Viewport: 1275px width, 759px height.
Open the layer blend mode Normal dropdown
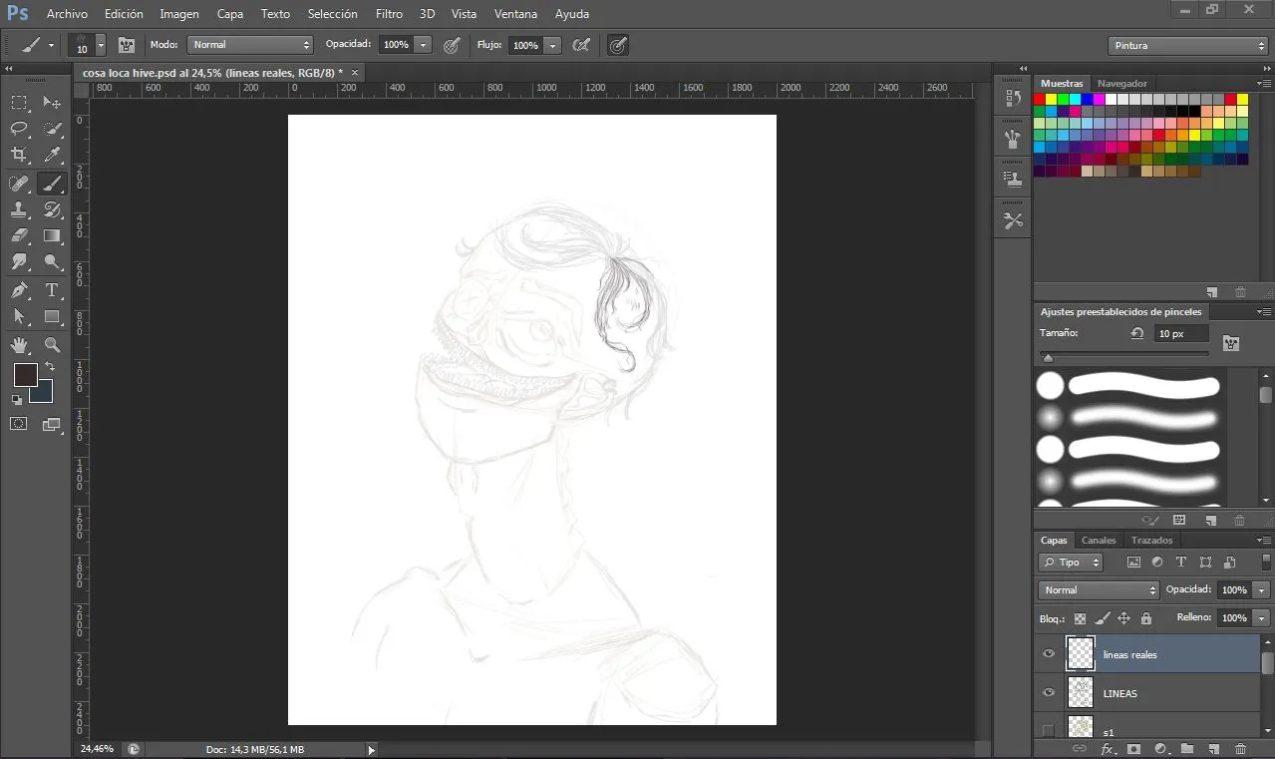point(1099,590)
